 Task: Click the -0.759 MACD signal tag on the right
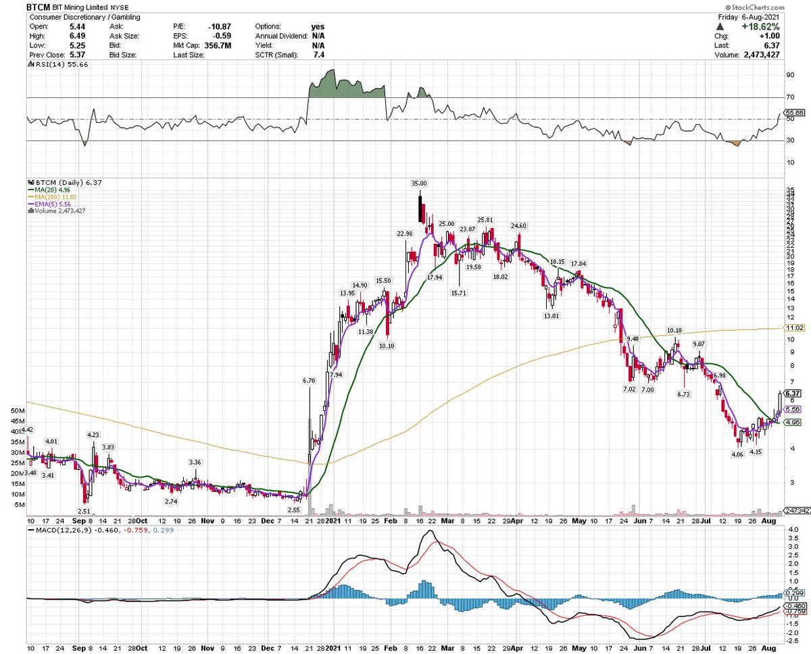(794, 613)
